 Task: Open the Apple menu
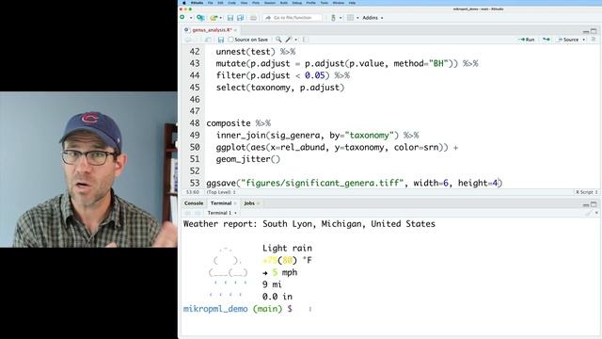[184, 3]
